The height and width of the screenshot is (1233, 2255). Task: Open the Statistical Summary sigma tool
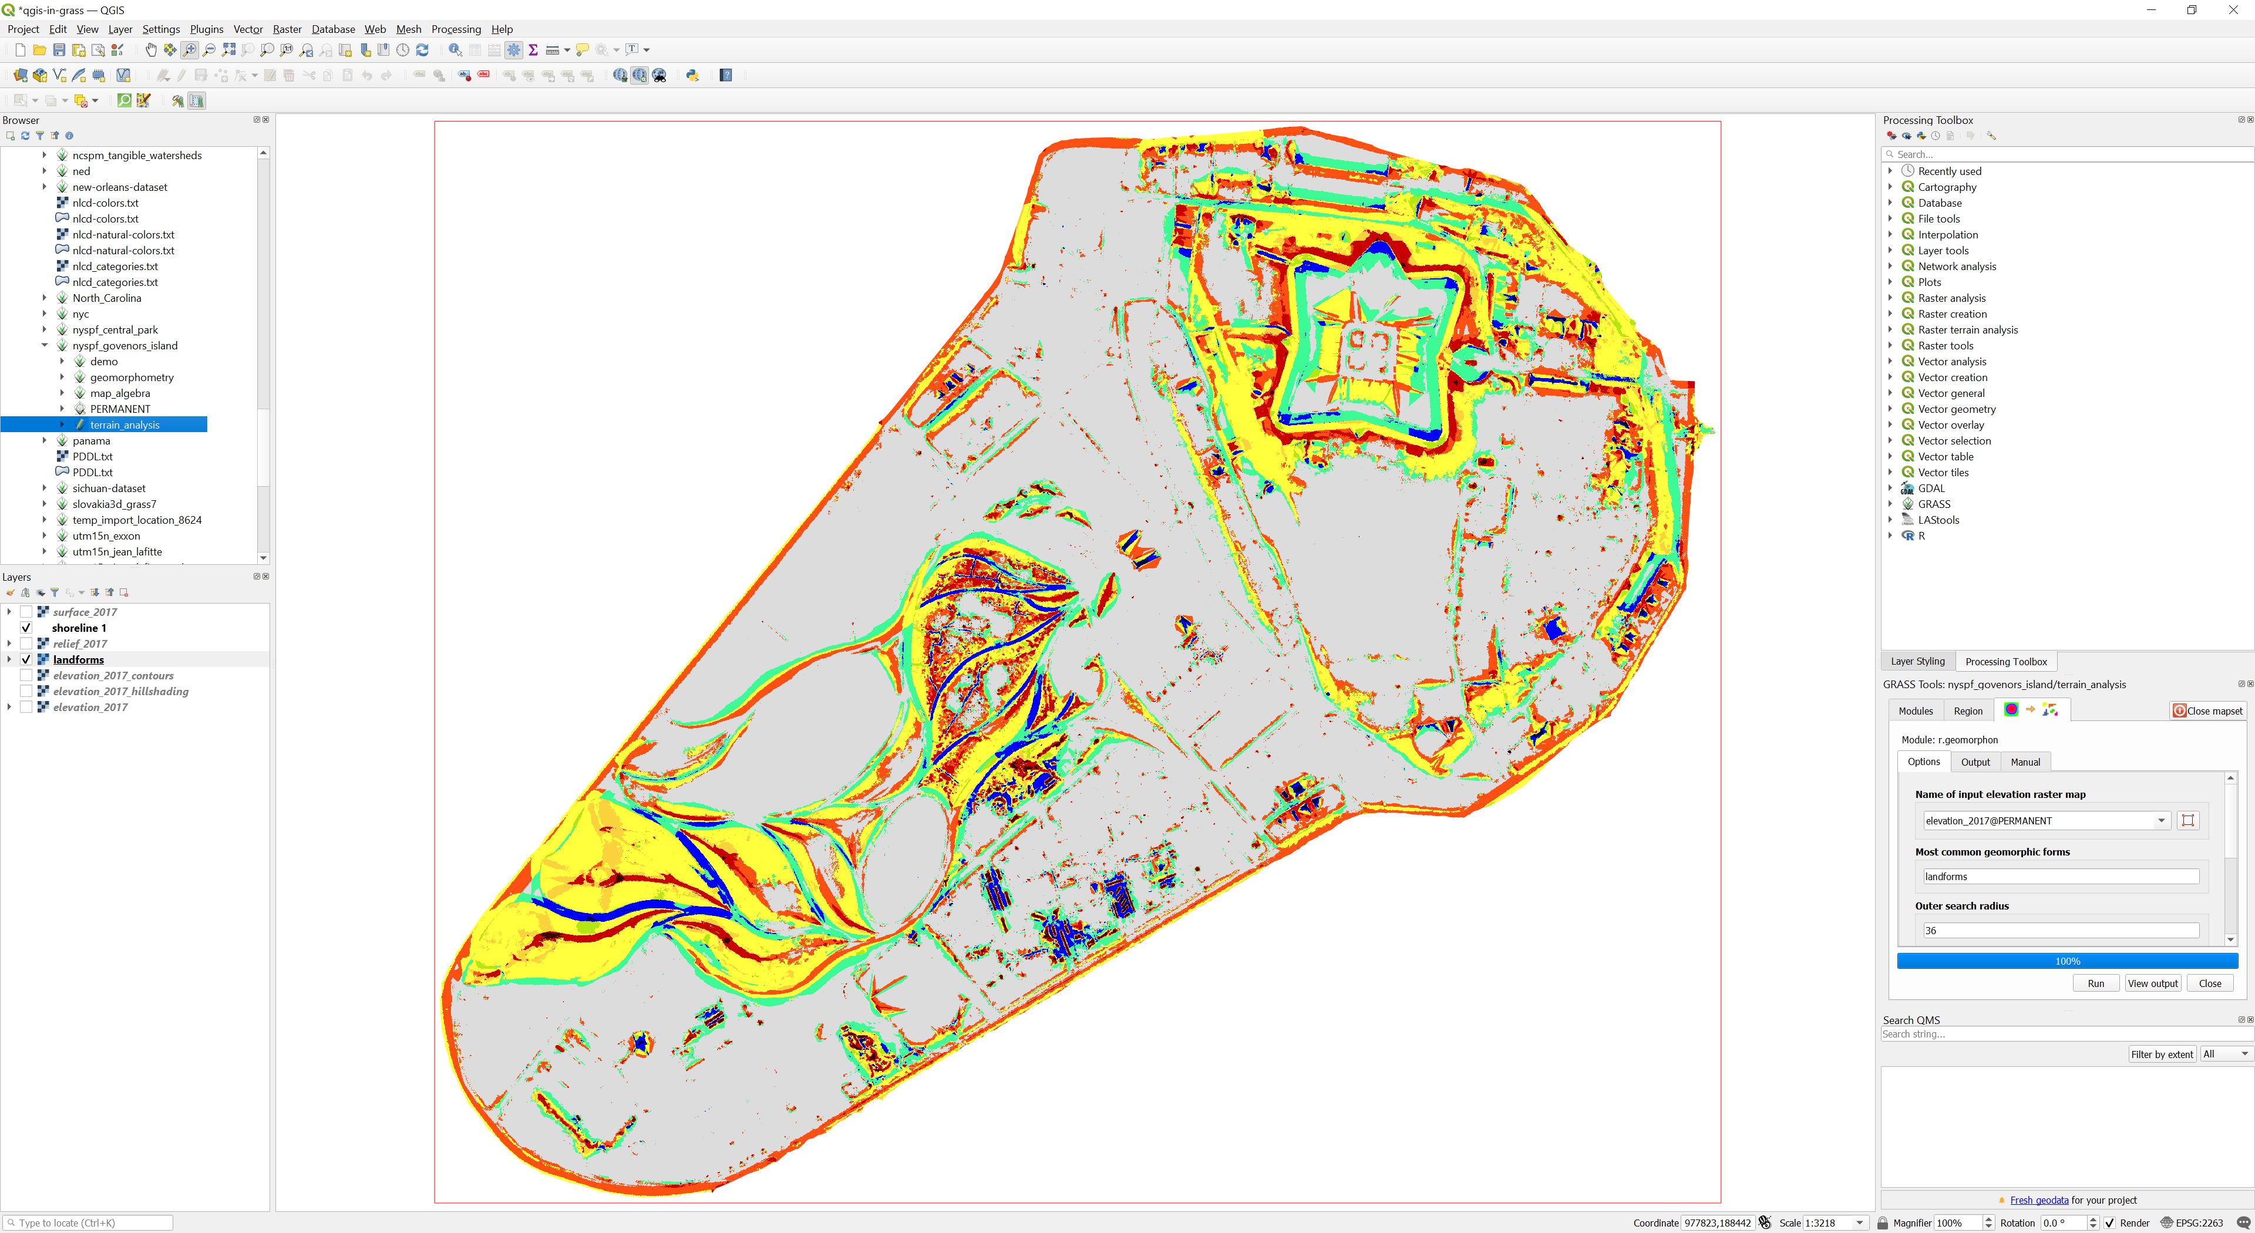[x=532, y=50]
